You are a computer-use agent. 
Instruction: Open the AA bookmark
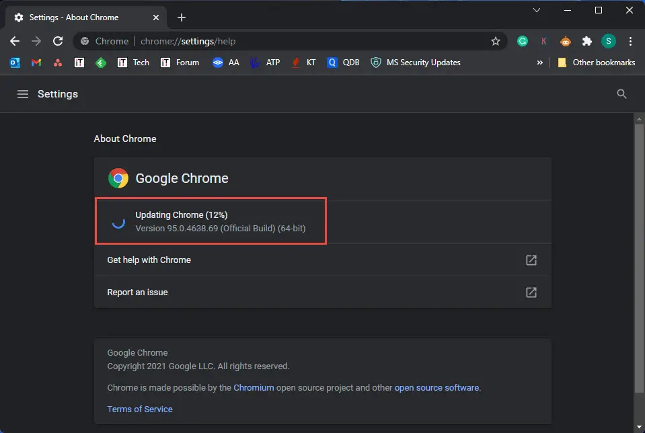tap(226, 63)
